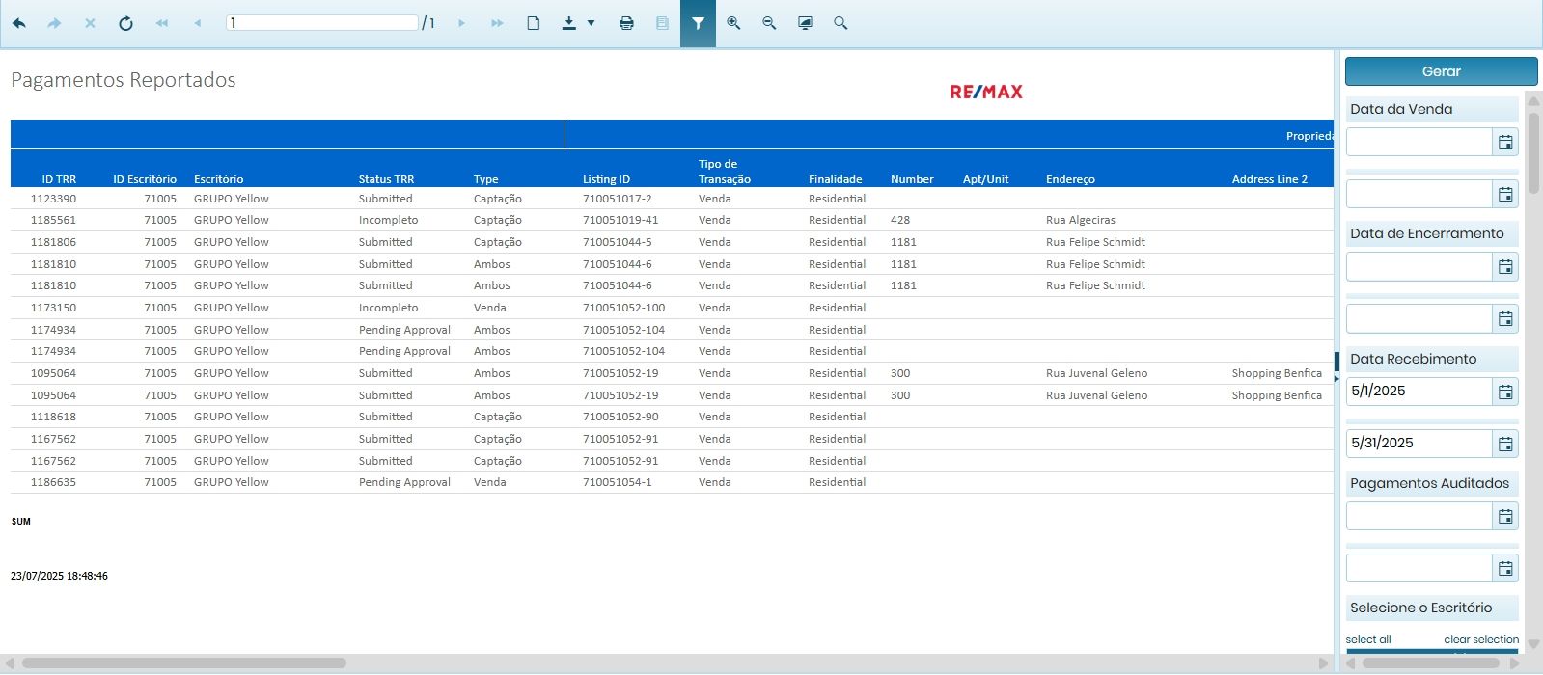Click the ID TRR cell 1118618

[x=53, y=417]
